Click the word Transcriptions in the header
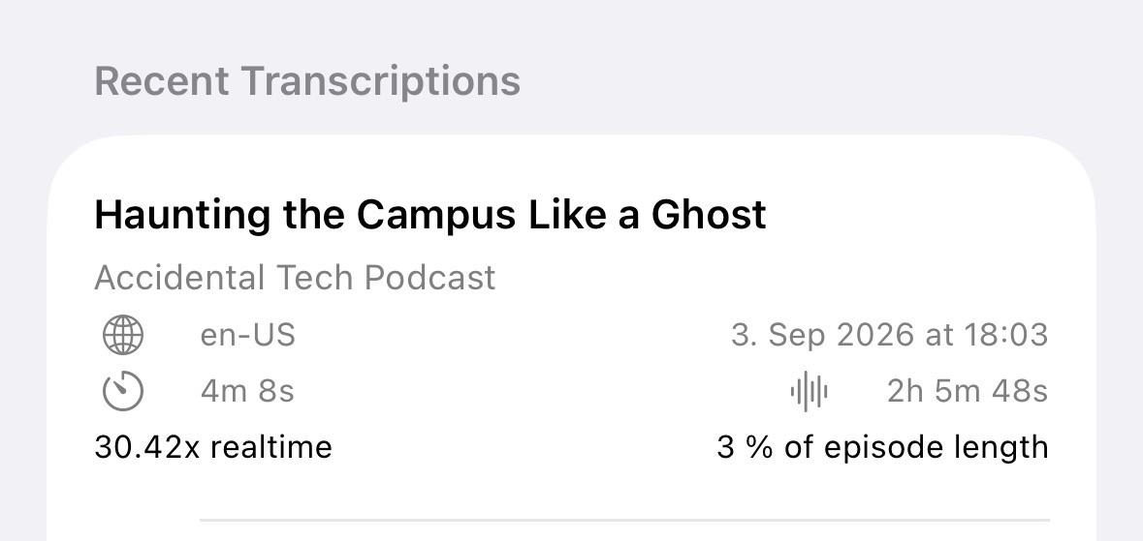 pyautogui.click(x=380, y=81)
